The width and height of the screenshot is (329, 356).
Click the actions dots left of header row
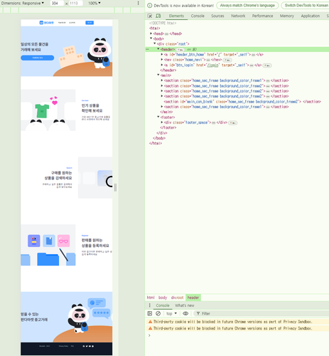(147, 49)
